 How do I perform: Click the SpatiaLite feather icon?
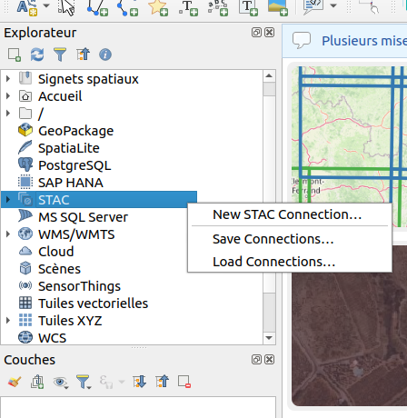coord(25,147)
